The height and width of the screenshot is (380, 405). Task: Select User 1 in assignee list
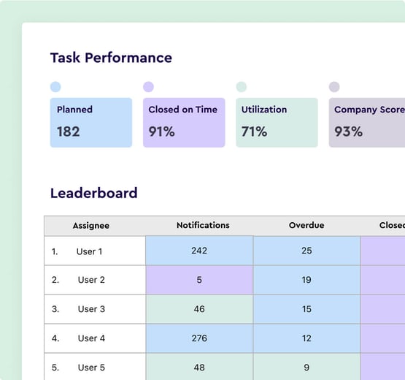pos(89,251)
